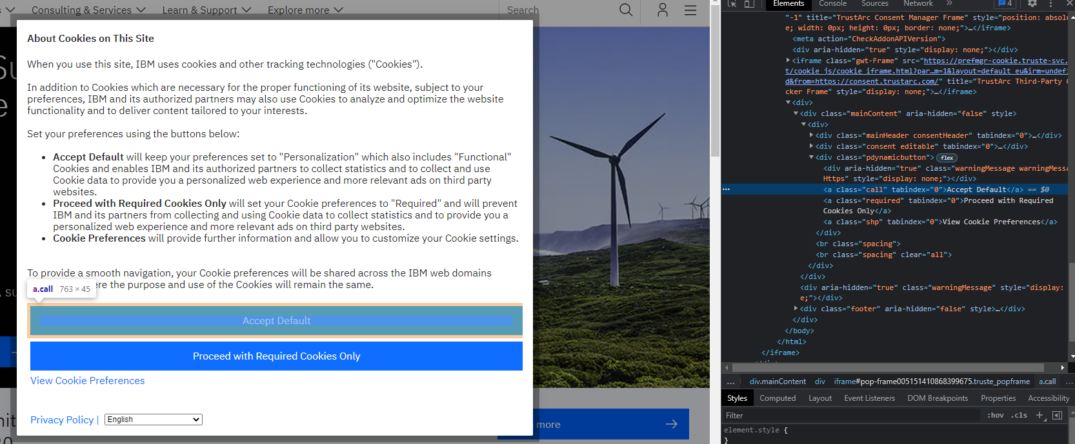Expand the consent editable div
1075x444 pixels.
pyautogui.click(x=812, y=146)
